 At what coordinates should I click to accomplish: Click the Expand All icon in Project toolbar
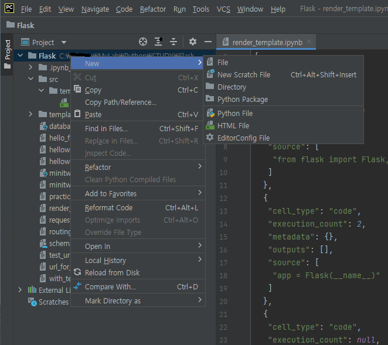(158, 42)
